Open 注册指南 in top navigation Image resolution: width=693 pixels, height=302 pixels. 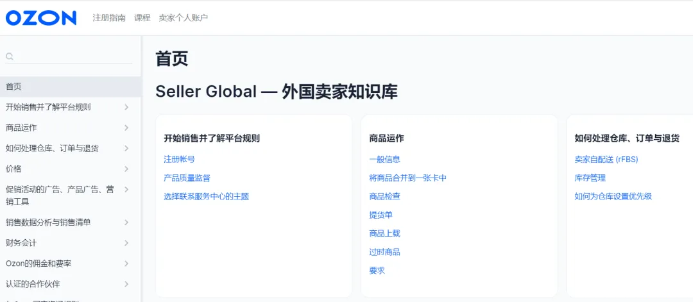[x=109, y=18]
